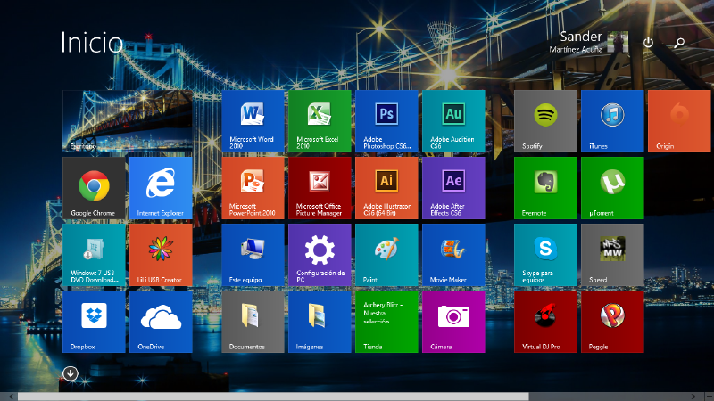Open Adobe Audition CS6 tile
The image size is (714, 401).
[x=453, y=121]
